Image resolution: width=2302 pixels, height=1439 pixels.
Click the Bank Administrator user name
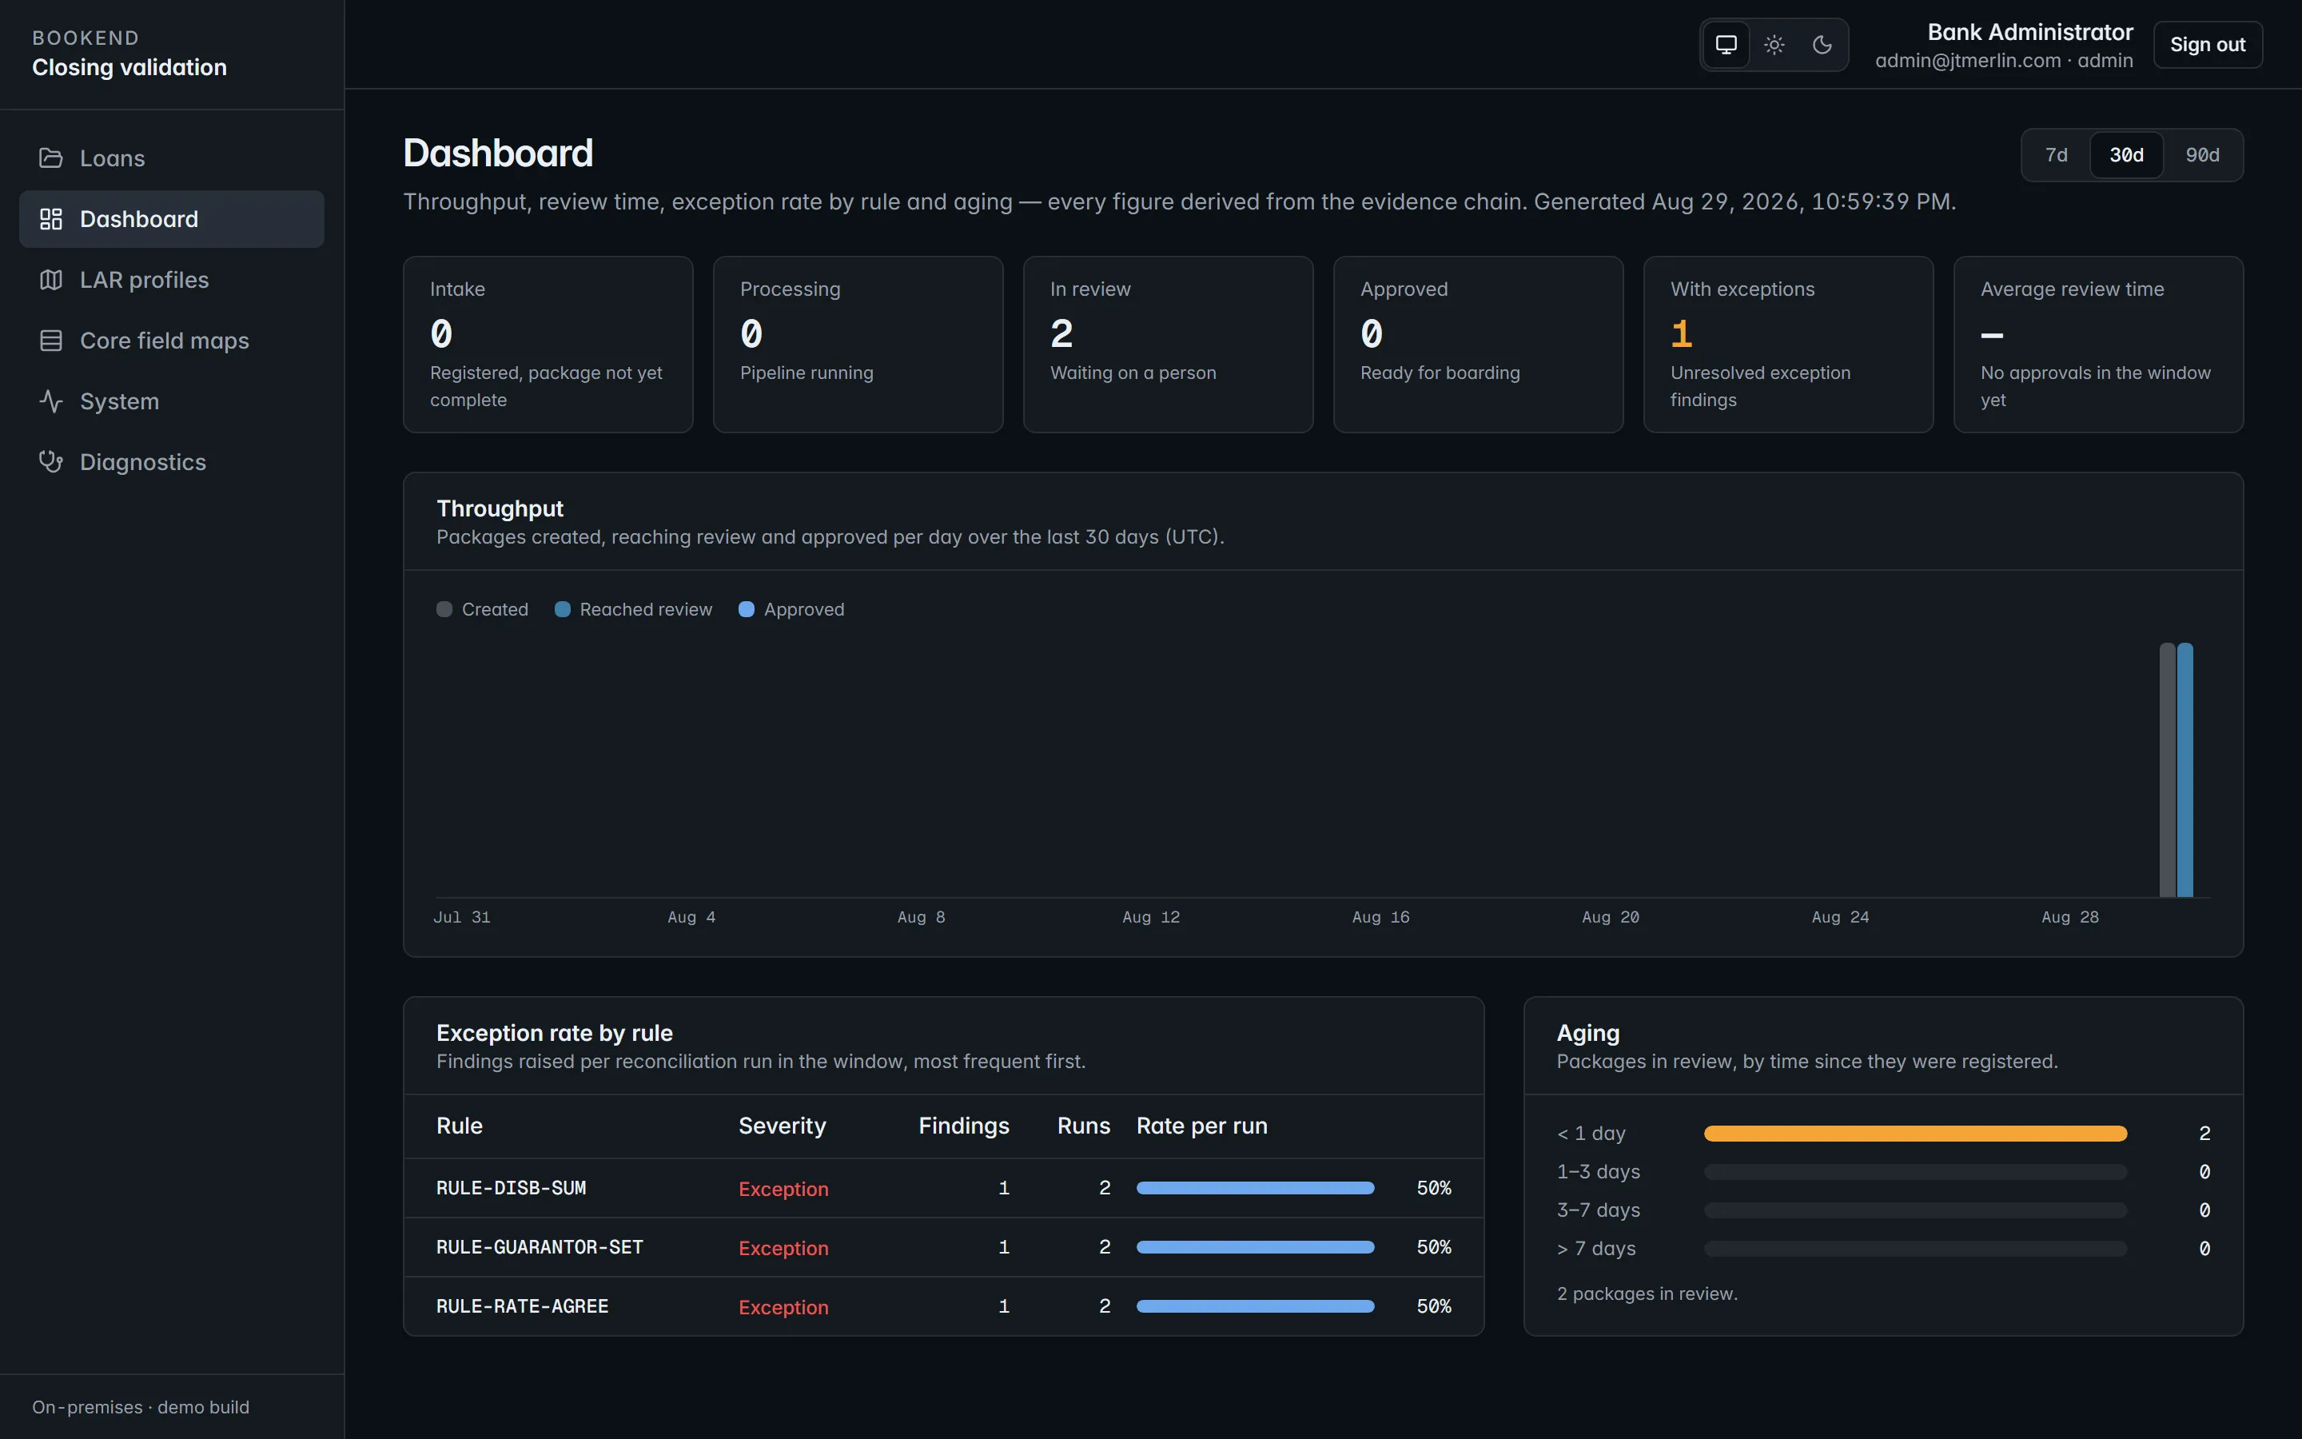click(x=2030, y=32)
